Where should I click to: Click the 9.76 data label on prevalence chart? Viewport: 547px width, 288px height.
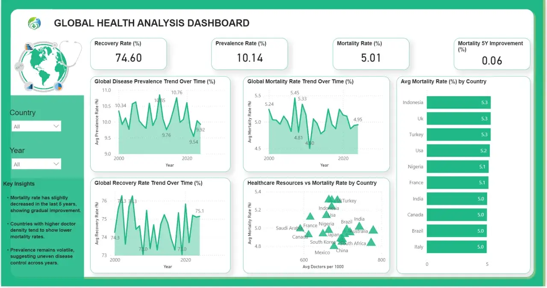pyautogui.click(x=166, y=135)
